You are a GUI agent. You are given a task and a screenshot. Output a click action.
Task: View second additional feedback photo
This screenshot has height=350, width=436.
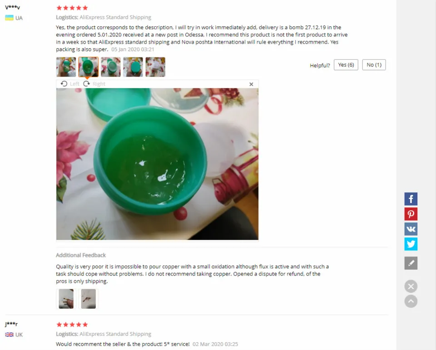[x=88, y=299]
